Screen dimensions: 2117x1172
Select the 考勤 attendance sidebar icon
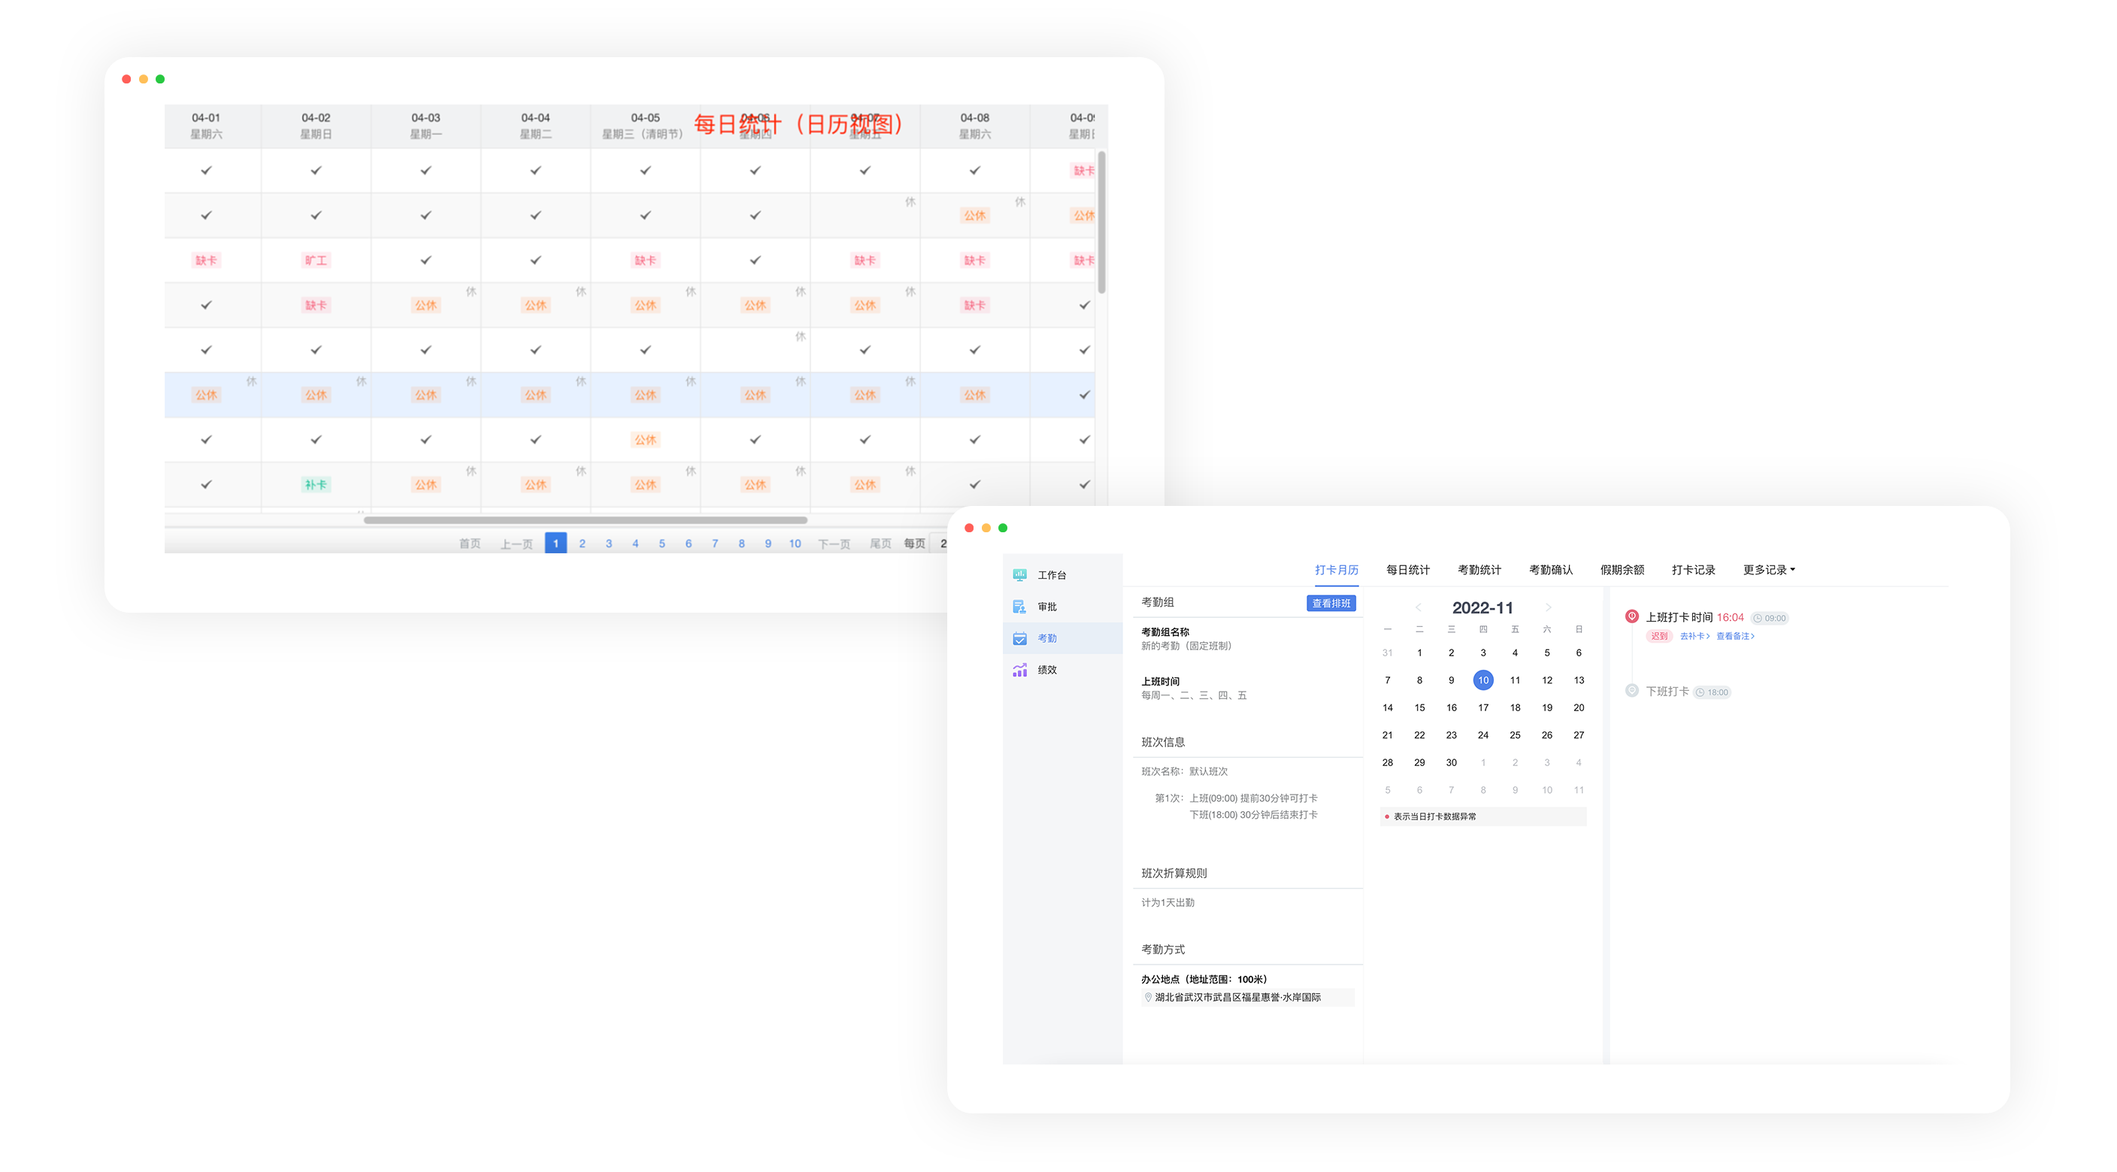1019,637
